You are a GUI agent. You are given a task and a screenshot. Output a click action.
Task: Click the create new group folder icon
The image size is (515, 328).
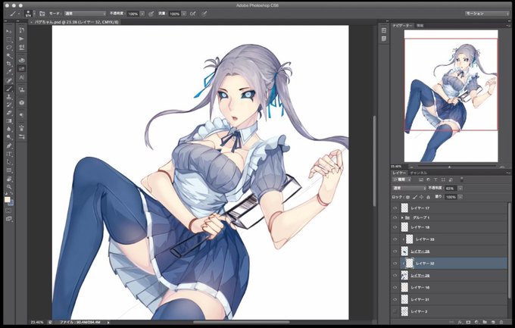[x=485, y=323]
